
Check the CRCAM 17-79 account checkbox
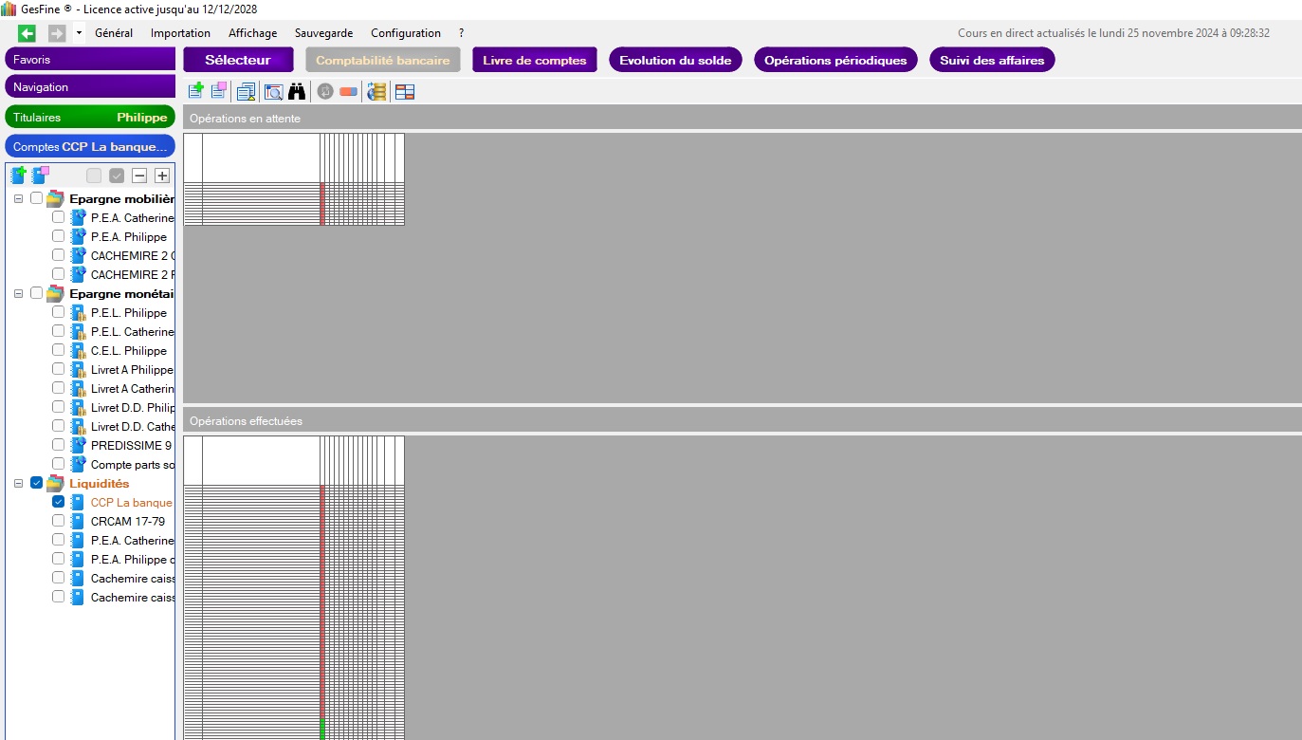(59, 521)
